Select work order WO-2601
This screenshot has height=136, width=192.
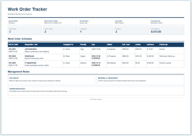[12, 49]
